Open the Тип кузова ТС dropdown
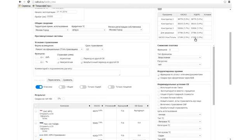The width and height of the screenshot is (249, 140). pyautogui.click(x=179, y=136)
